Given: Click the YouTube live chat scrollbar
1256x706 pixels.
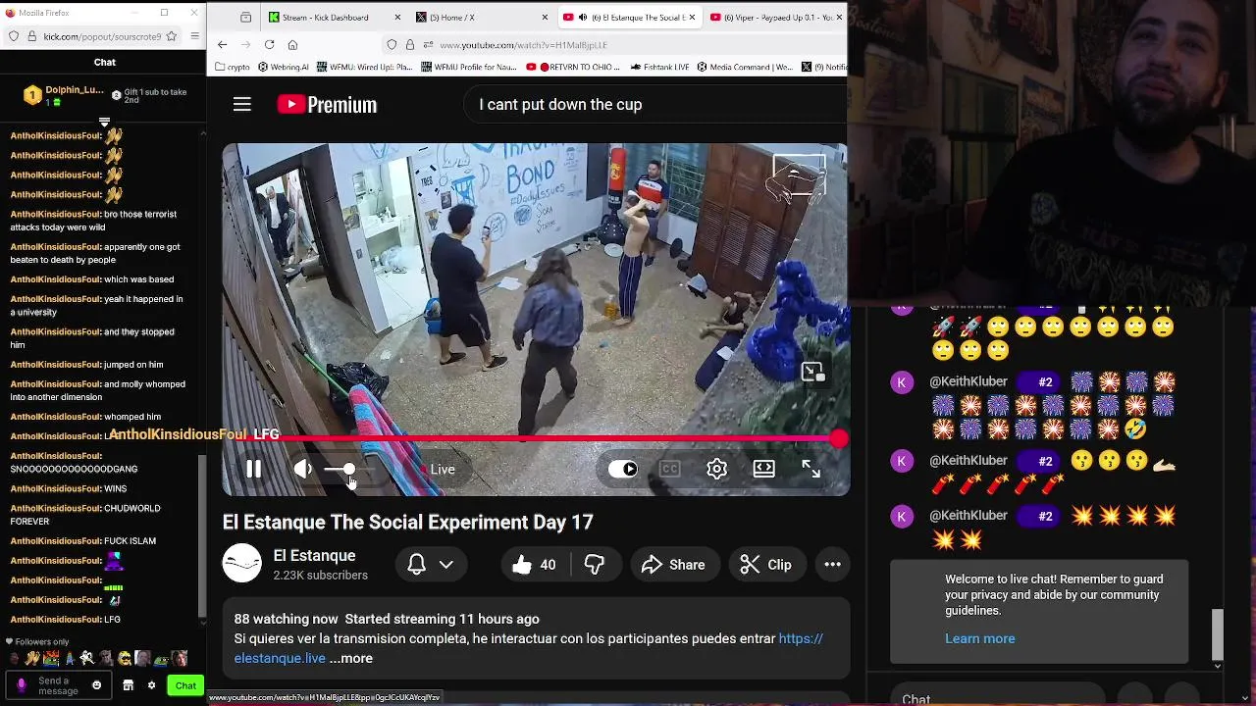Looking at the screenshot, I should (1218, 634).
